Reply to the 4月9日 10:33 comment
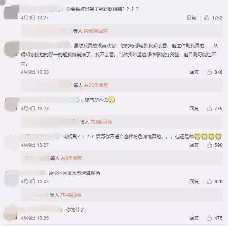This screenshot has height=226, width=228. pos(194,72)
